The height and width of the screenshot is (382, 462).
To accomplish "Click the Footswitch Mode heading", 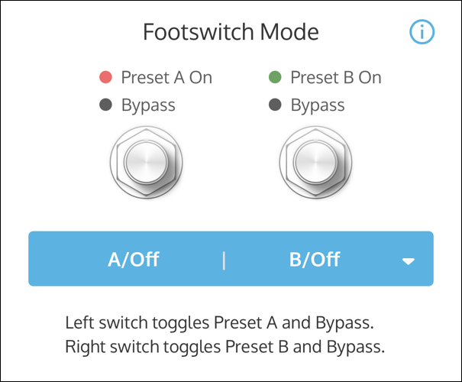I will coord(231,32).
